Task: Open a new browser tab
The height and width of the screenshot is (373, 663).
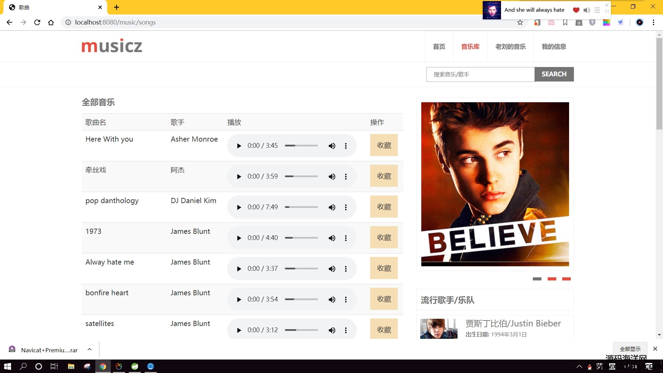Action: 116,7
